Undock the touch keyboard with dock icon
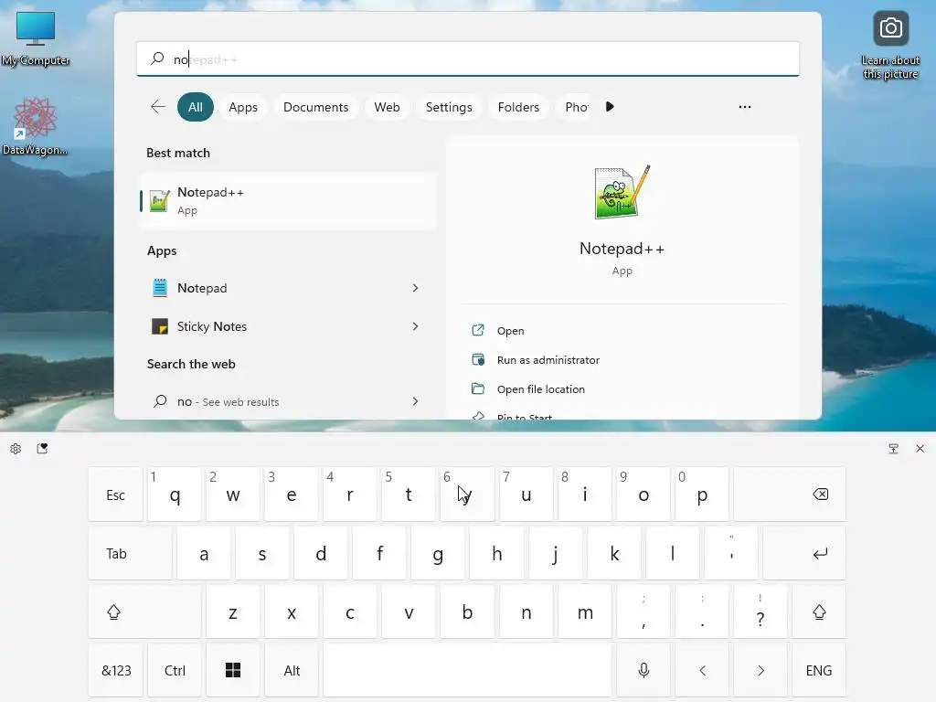936x702 pixels. (x=893, y=448)
